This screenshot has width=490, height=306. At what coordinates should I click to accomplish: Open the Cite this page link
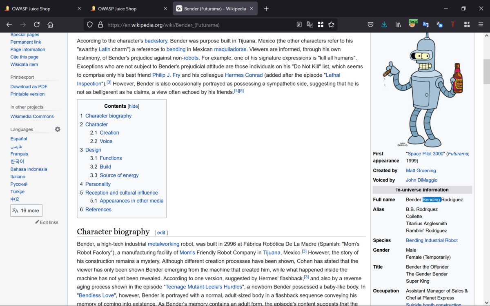coord(24,57)
